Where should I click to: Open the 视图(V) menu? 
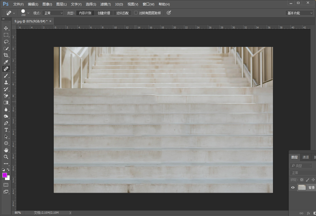click(133, 4)
